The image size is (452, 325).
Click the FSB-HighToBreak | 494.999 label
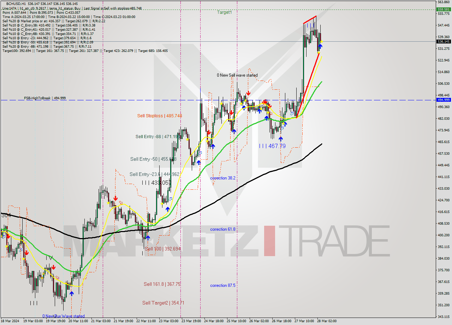click(45, 98)
